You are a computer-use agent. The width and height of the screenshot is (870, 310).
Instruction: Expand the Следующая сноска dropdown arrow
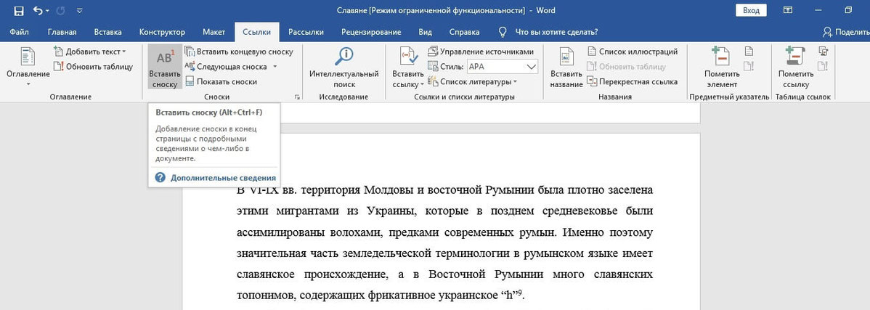point(274,67)
